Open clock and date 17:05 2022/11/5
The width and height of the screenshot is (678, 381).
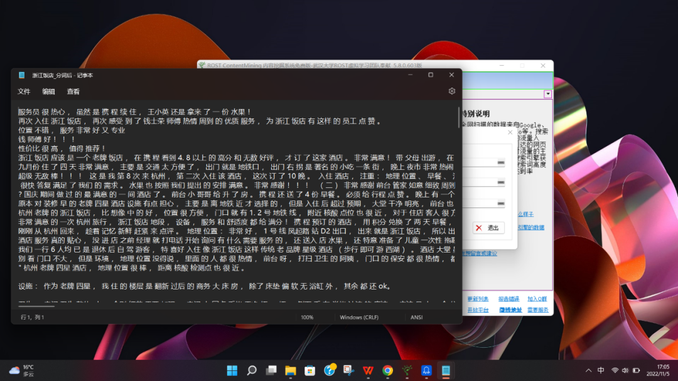[658, 370]
